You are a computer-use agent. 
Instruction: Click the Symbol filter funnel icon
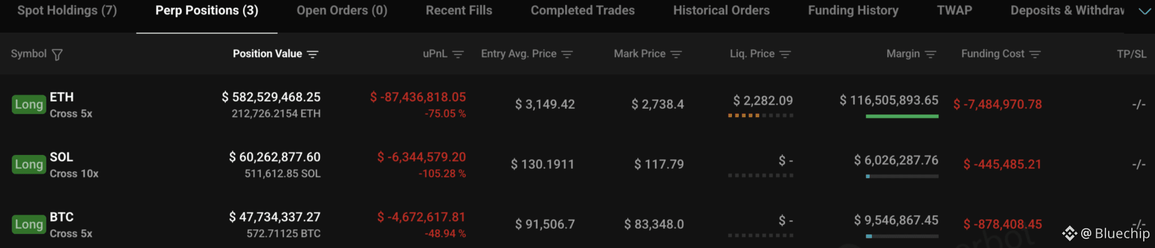pos(57,54)
